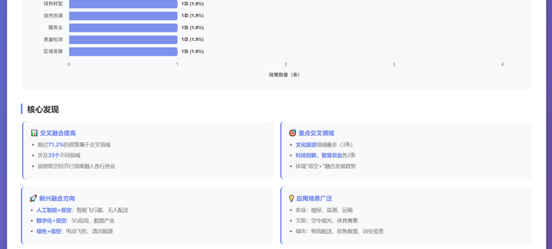Click the 自然资源 chart bar

[x=123, y=15]
